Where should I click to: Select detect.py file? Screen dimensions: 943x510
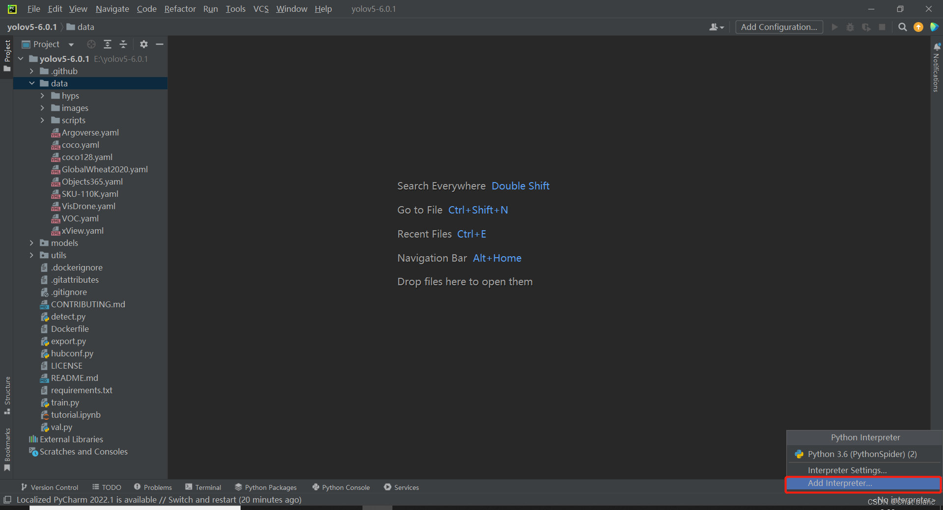click(63, 317)
